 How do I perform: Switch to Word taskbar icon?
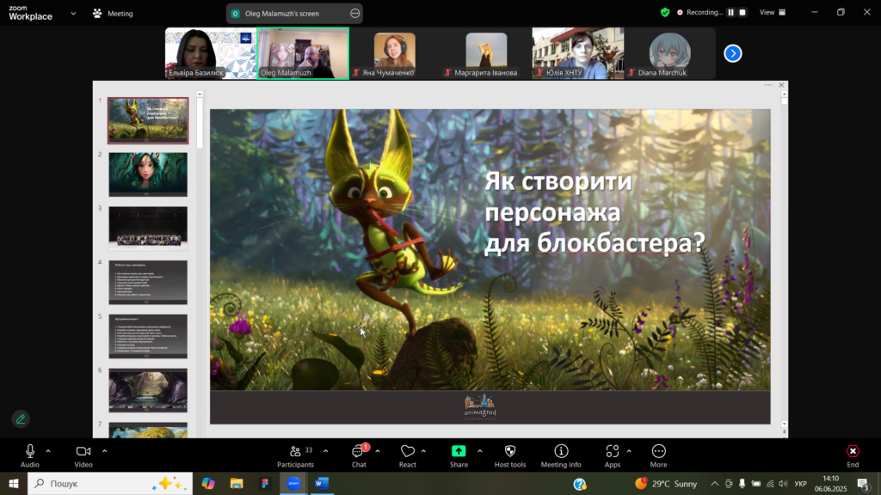click(322, 483)
